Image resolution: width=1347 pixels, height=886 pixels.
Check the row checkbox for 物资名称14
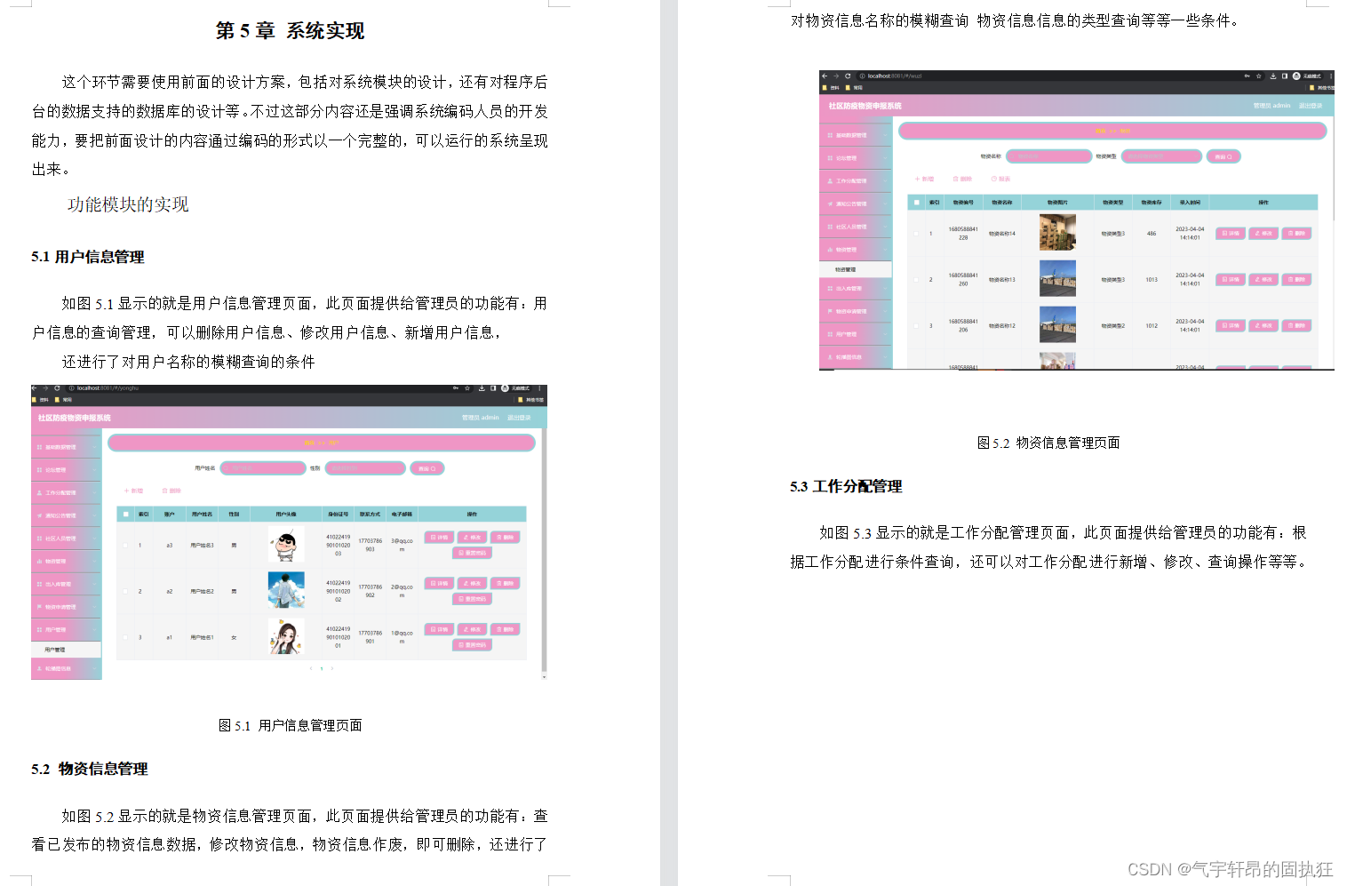coord(916,234)
